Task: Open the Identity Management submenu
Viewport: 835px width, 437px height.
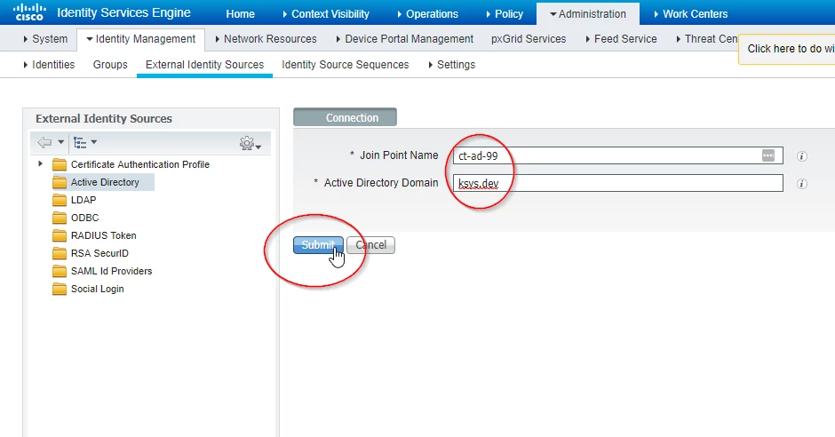Action: tap(140, 39)
